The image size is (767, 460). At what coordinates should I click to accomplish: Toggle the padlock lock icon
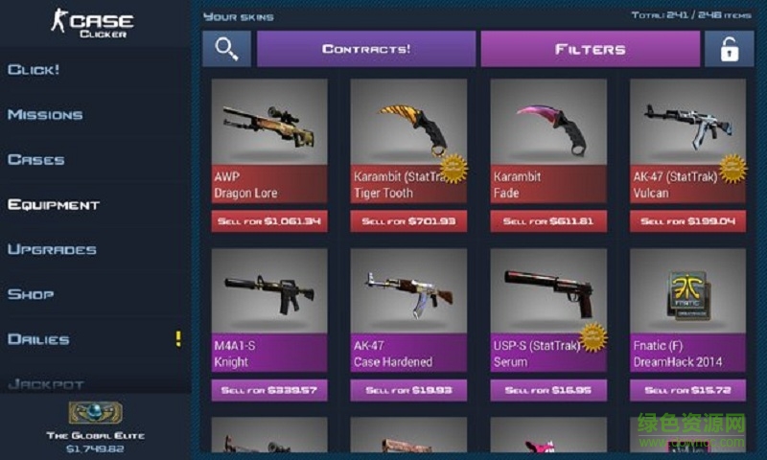(729, 49)
